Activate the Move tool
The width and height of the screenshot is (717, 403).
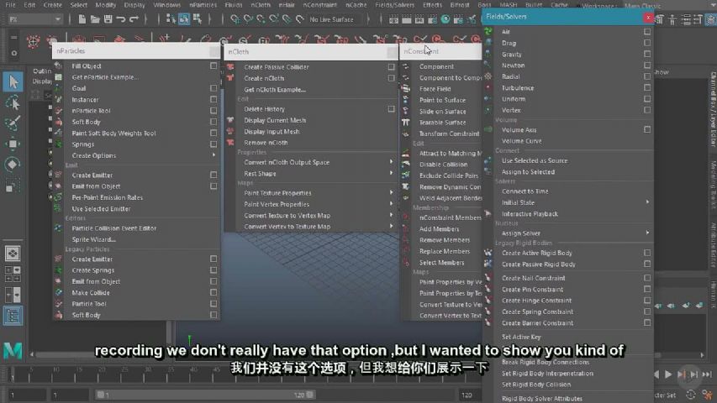(13, 144)
